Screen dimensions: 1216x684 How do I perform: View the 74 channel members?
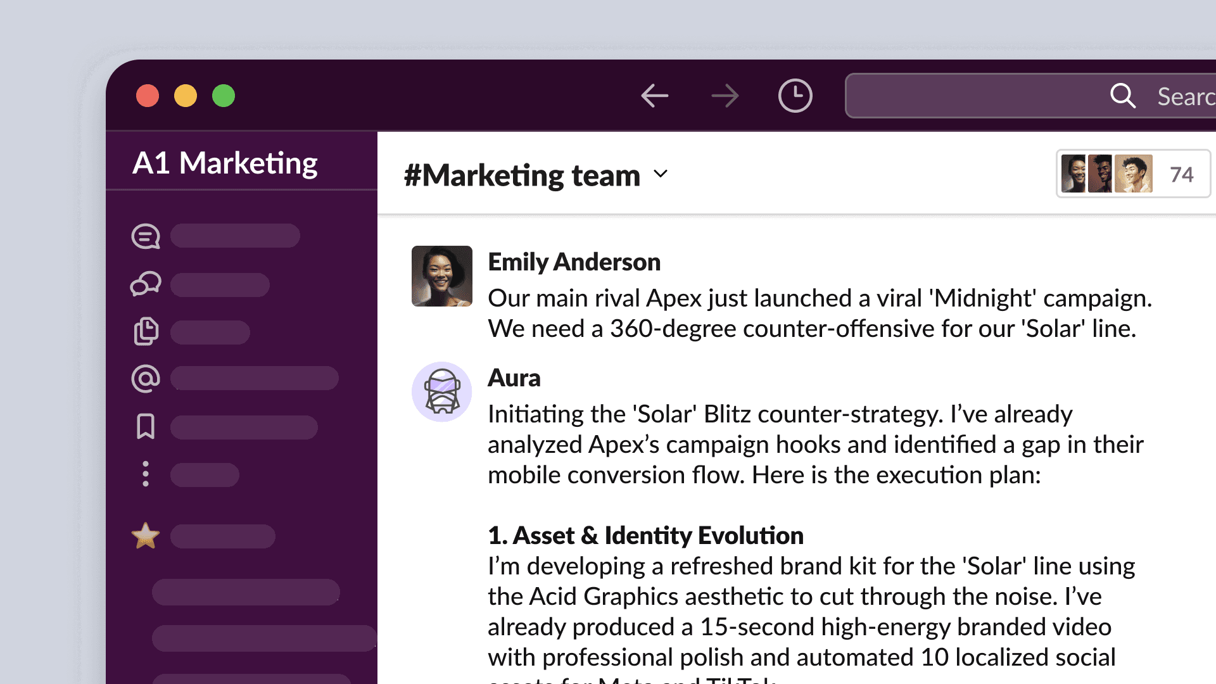pos(1133,174)
